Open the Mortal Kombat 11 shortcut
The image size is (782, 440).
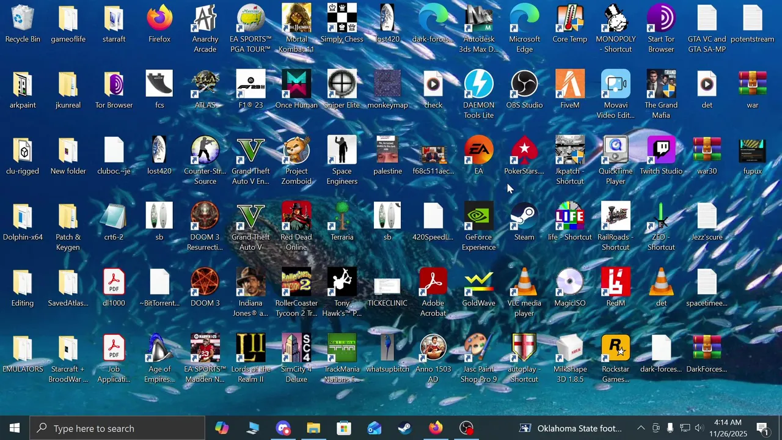click(x=296, y=29)
